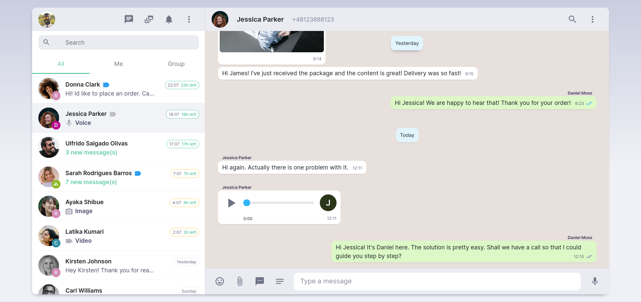
Task: Open Latika Kumari conversation
Action: tap(119, 236)
